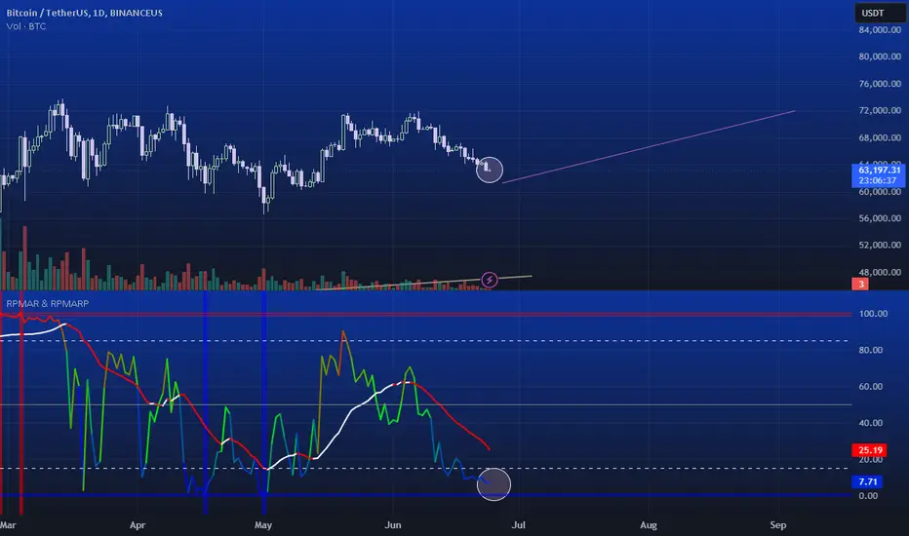Viewport: 909px width, 536px height.
Task: Click the red 25.19 indicator value label
Action: pos(870,450)
